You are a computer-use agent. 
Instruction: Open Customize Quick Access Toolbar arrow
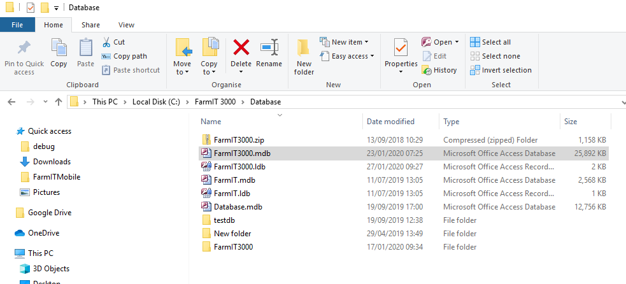[x=56, y=8]
